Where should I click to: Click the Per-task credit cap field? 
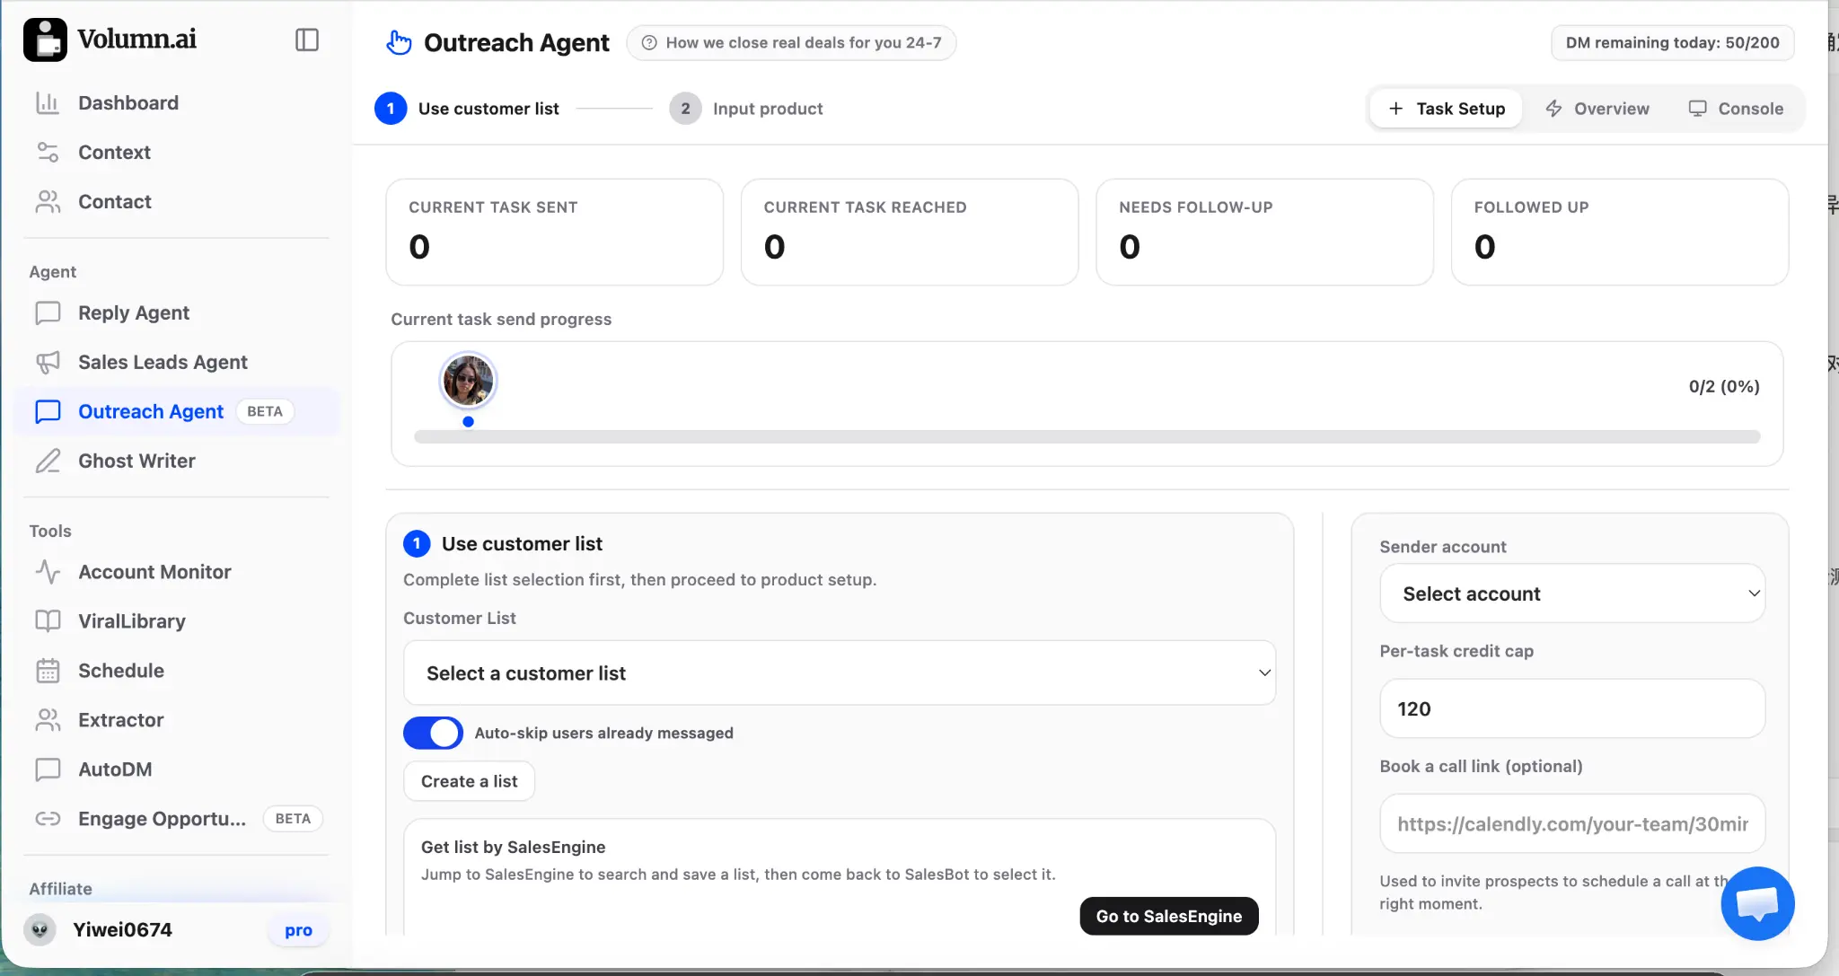[1572, 708]
